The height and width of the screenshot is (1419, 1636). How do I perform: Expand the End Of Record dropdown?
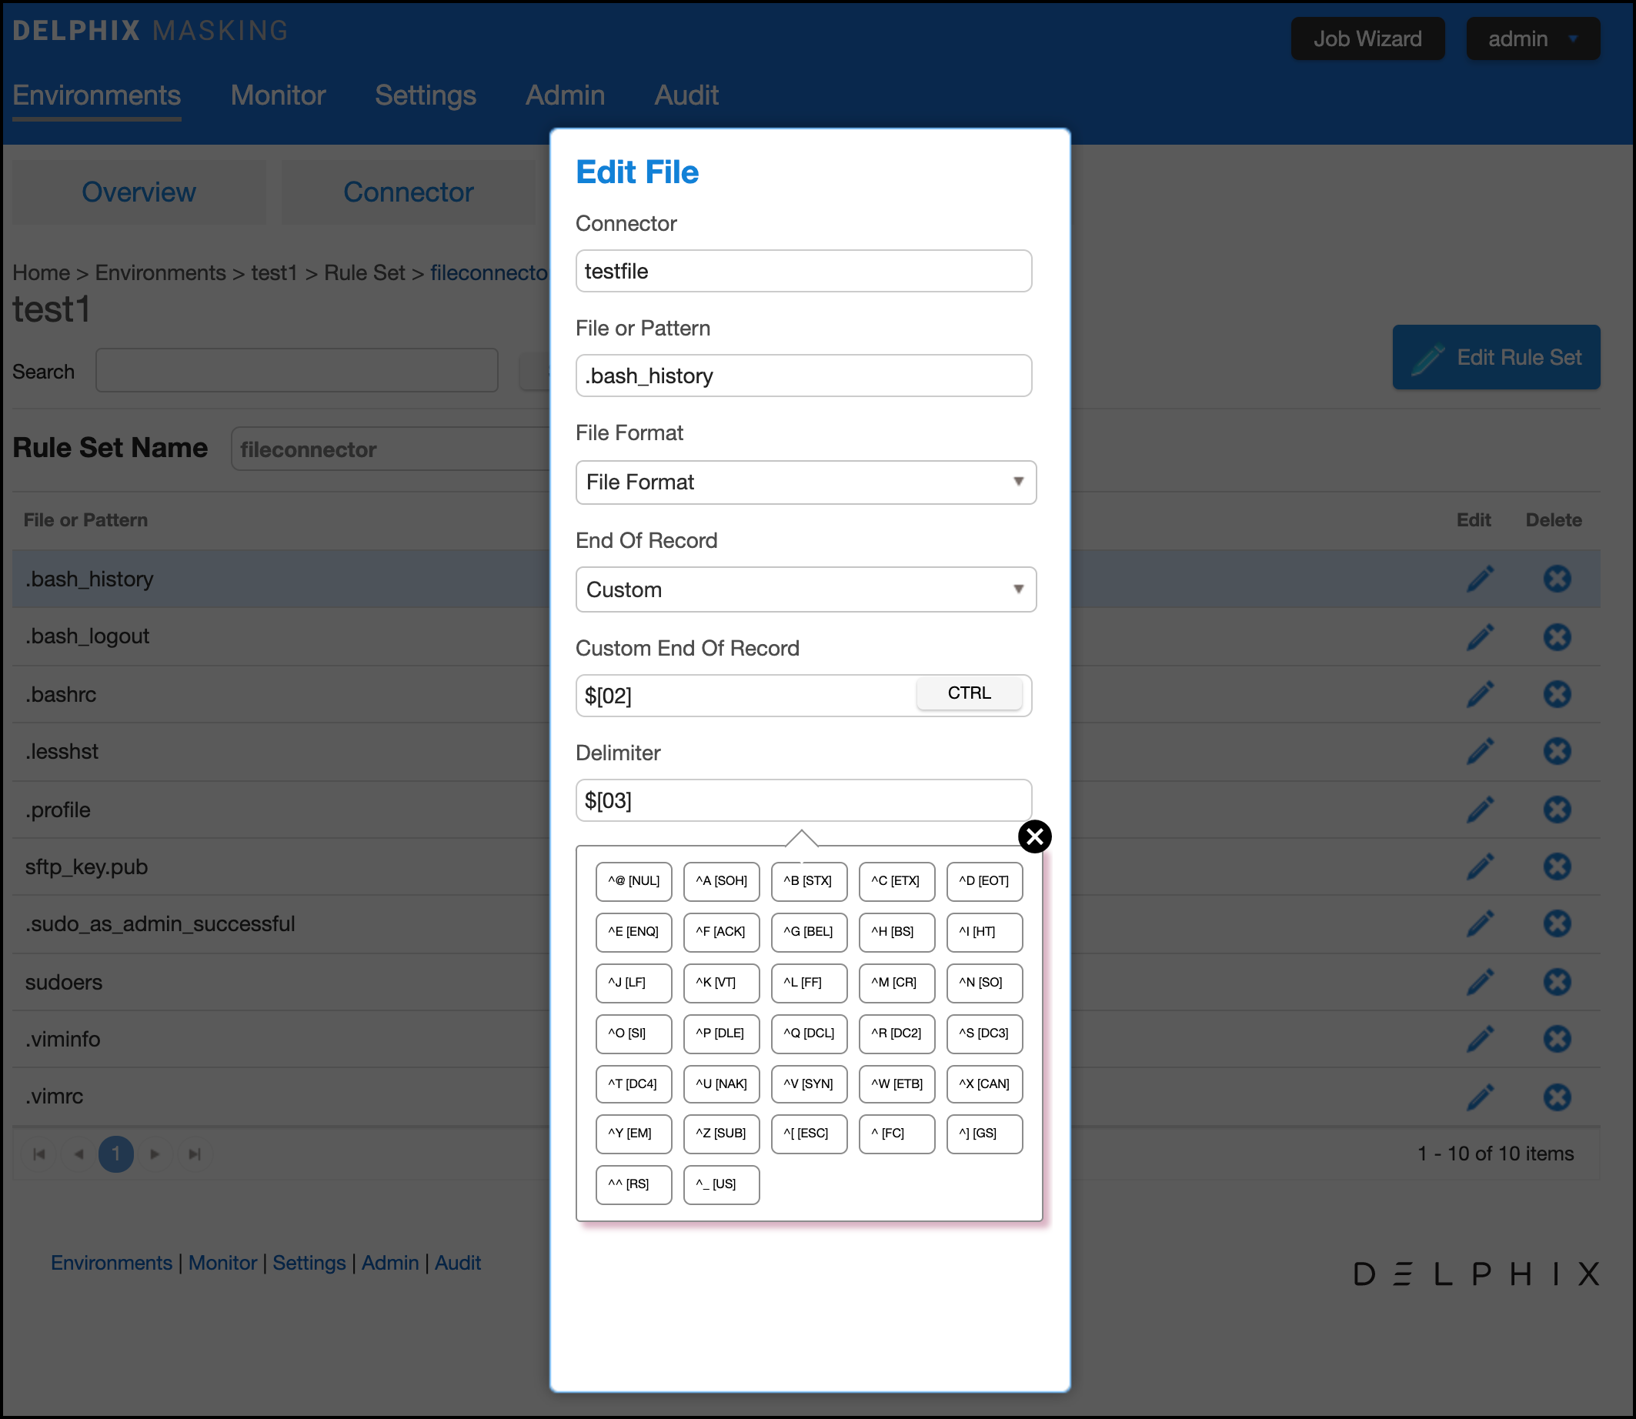(x=806, y=590)
